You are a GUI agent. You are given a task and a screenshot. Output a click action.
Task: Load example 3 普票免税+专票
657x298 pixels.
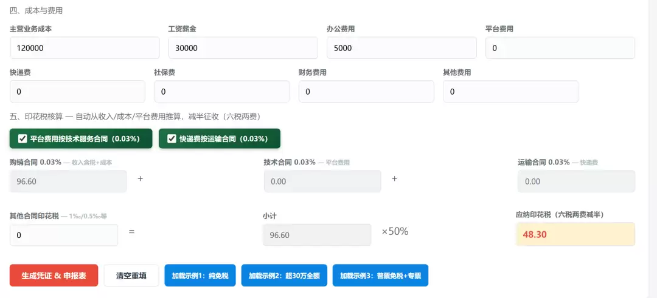380,276
